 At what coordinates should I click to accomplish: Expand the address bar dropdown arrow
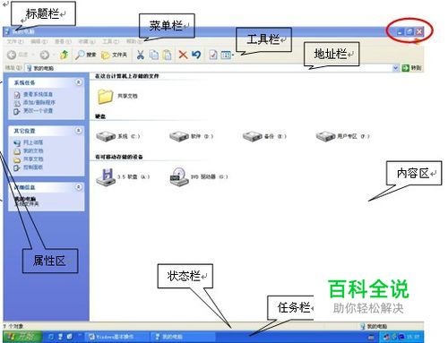395,68
